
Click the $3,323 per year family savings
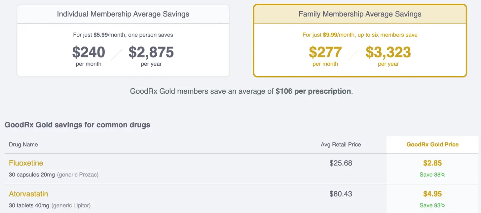[388, 52]
